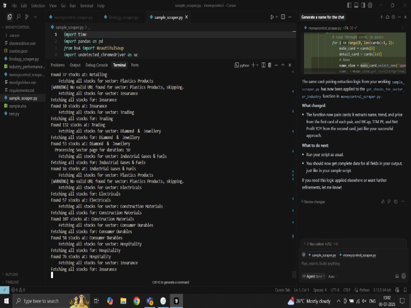This screenshot has height=308, width=411.
Task: Open chat panel more options menu
Action: click(x=399, y=17)
